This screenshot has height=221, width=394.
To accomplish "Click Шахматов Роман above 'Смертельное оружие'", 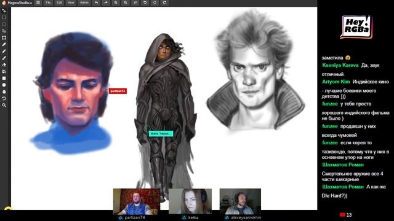I will pos(343,165).
